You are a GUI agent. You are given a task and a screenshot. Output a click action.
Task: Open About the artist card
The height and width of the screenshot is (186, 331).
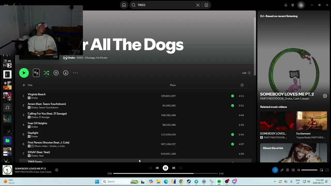click(294, 153)
